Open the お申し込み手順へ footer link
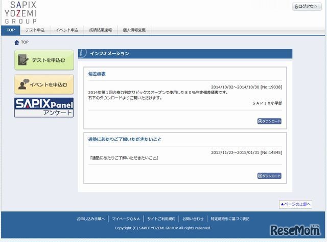Viewport: 327px width, 242px height. pos(91,219)
